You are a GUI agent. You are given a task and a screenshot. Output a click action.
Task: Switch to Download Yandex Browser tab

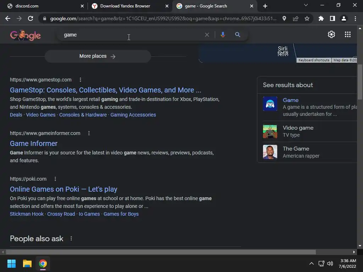tap(130, 6)
